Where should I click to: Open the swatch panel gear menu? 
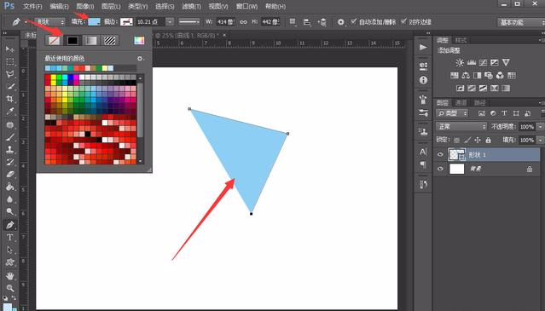(x=140, y=58)
